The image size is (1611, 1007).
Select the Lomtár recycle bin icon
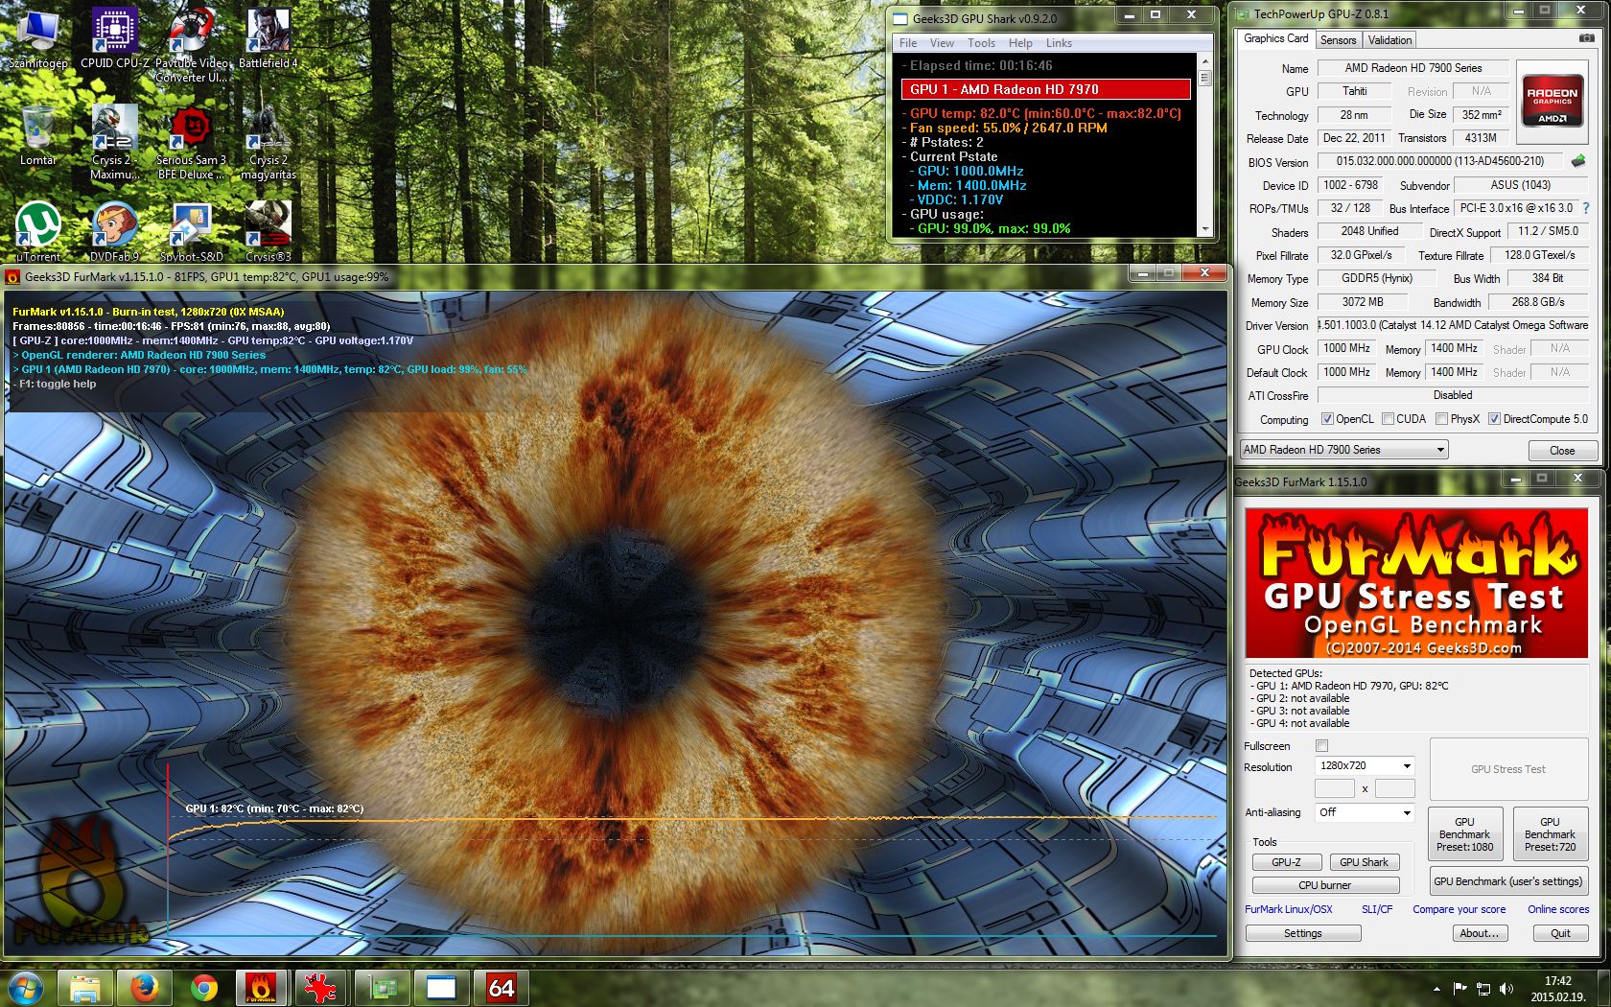tap(38, 135)
